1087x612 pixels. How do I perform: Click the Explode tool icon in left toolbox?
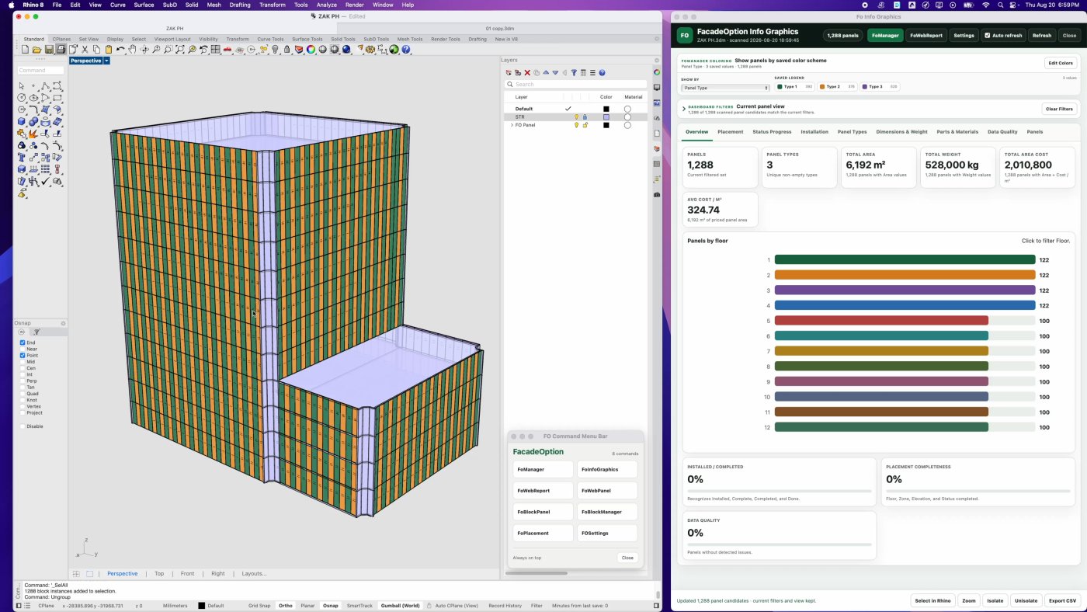tap(33, 134)
